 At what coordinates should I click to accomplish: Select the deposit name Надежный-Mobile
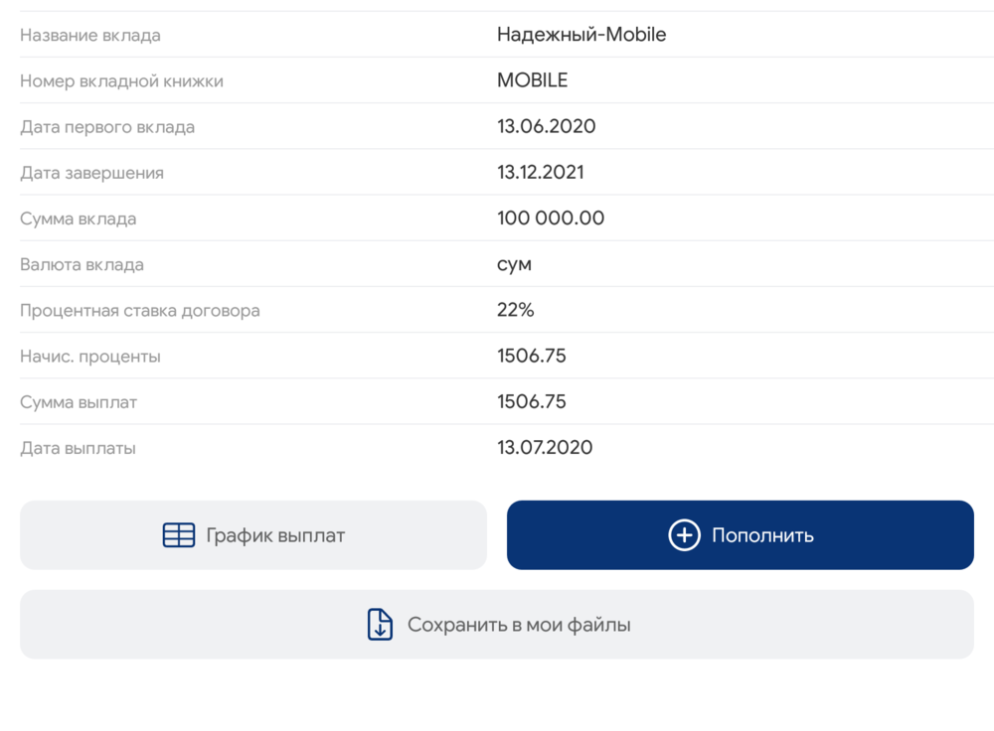(x=581, y=35)
